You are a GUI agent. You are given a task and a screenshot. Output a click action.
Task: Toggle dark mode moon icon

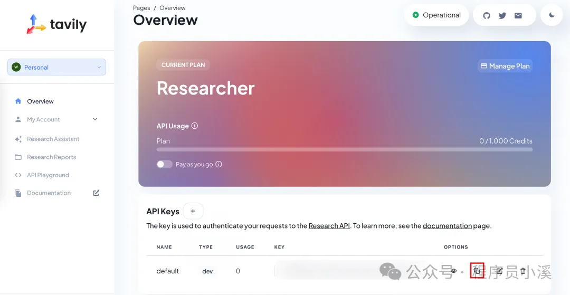552,15
